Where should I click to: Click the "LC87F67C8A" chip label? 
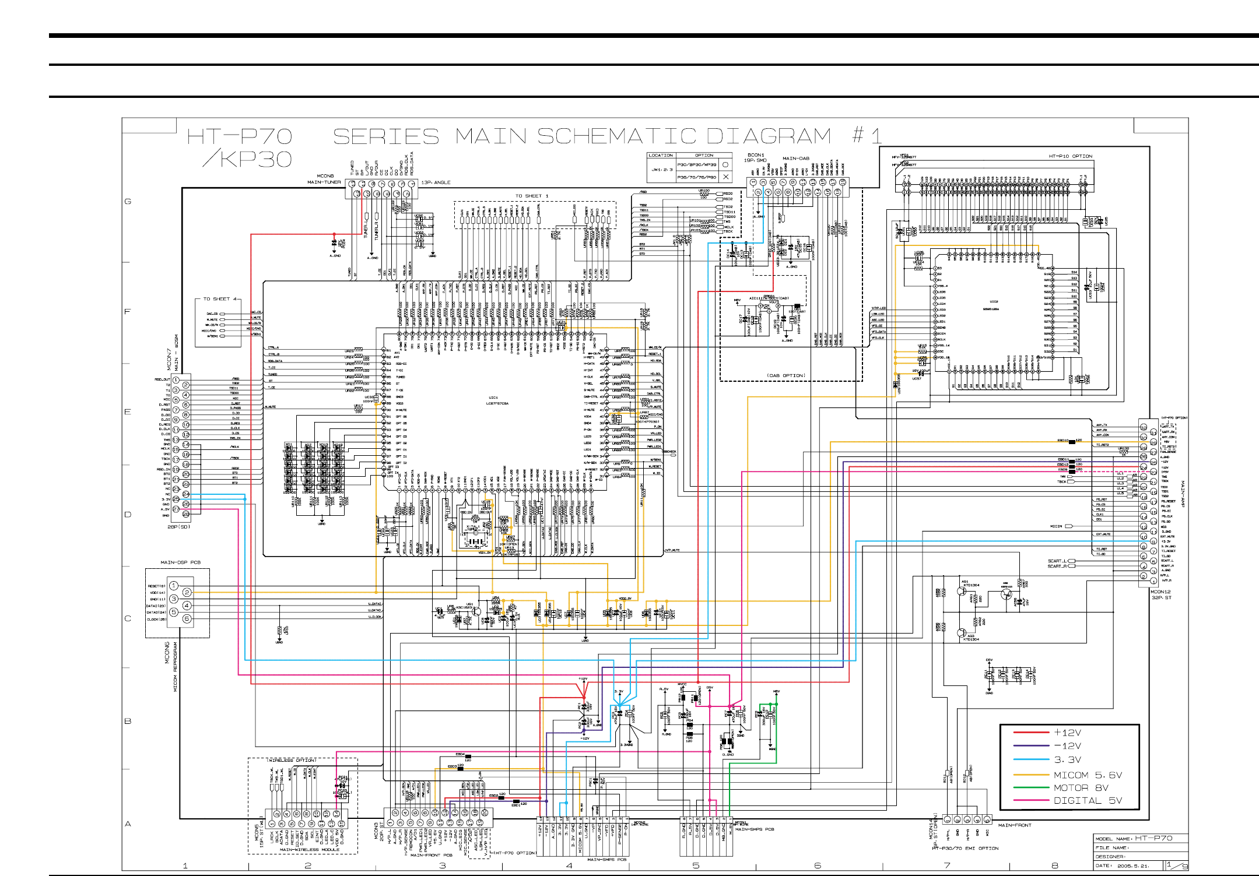497,403
